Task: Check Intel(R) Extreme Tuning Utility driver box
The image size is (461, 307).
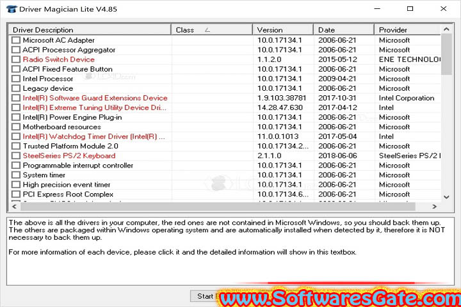Action: pos(16,107)
